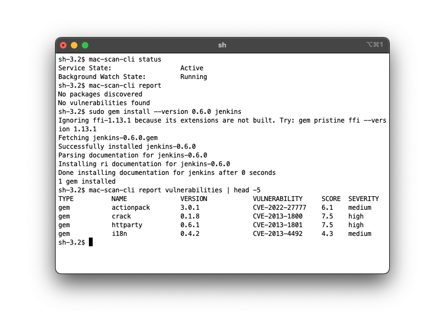This screenshot has height=328, width=447.
Task: Close the sh terminal window
Action: click(63, 45)
